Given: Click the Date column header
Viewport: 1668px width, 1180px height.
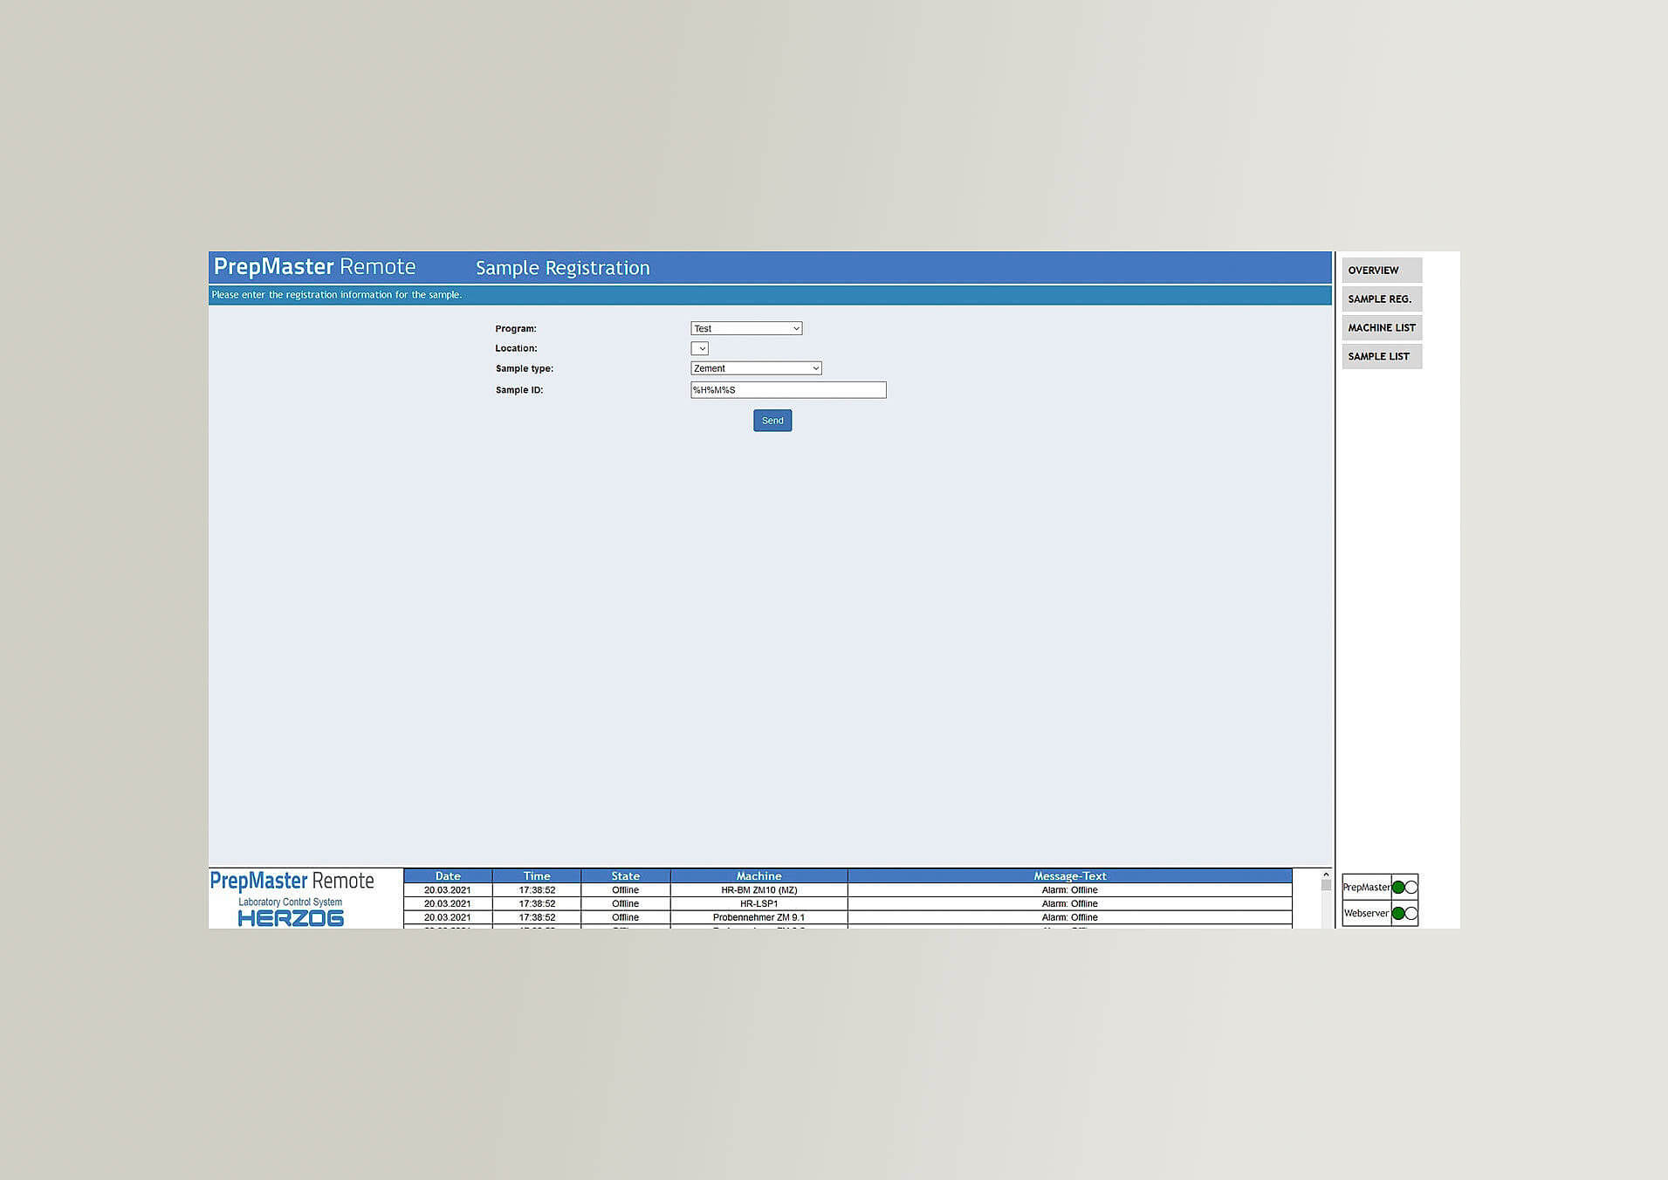Looking at the screenshot, I should tap(448, 875).
